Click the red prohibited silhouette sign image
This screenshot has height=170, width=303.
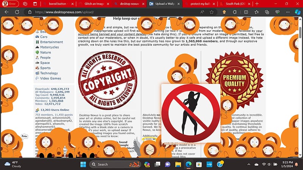(191, 113)
